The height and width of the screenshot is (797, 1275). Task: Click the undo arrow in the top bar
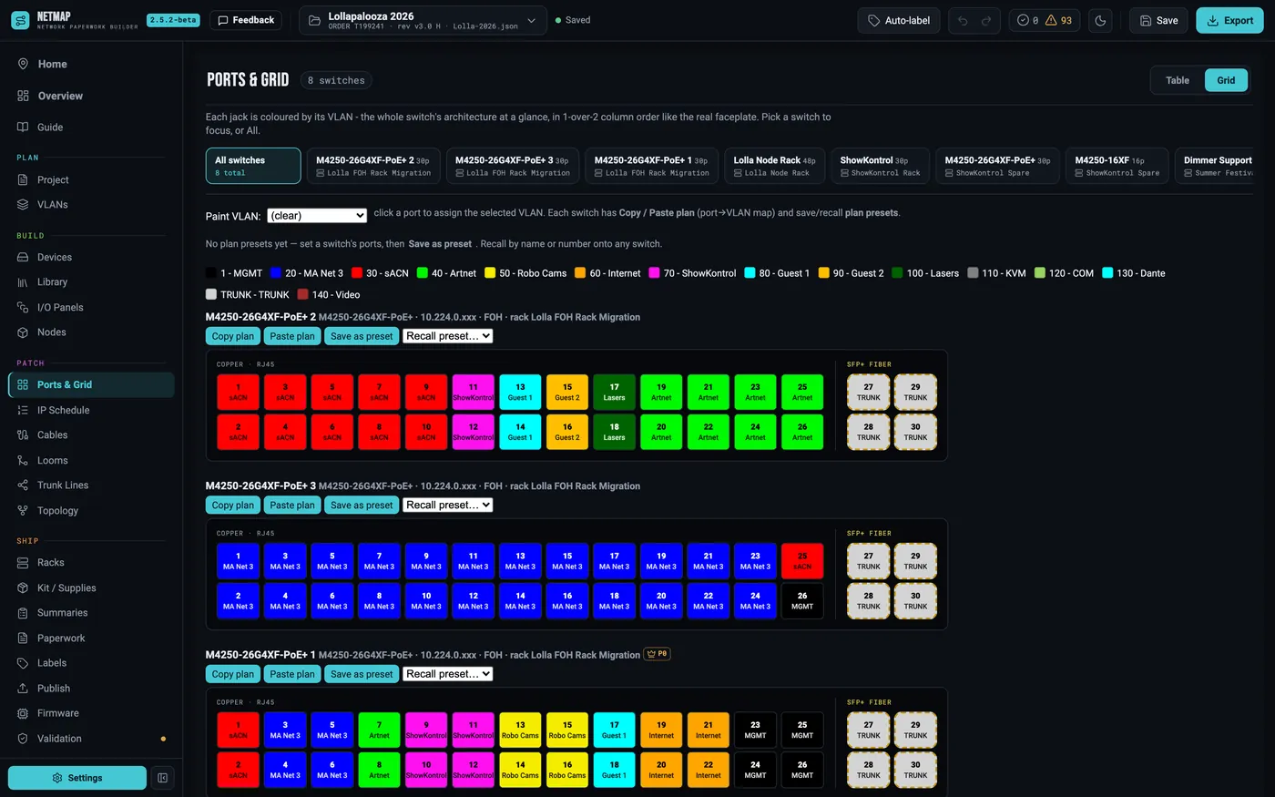(x=963, y=20)
